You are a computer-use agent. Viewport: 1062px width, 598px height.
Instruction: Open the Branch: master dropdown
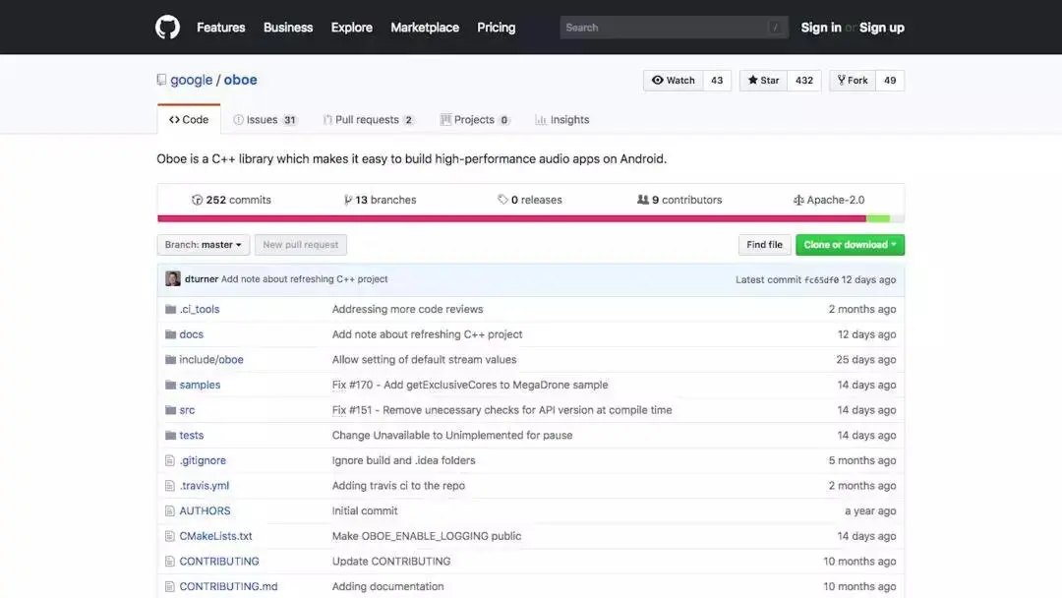coord(204,245)
